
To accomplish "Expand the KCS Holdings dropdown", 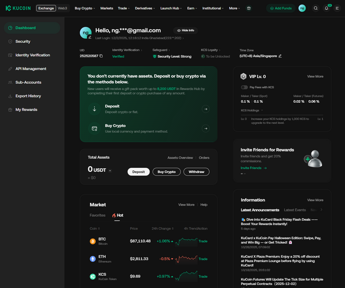I will (252, 110).
